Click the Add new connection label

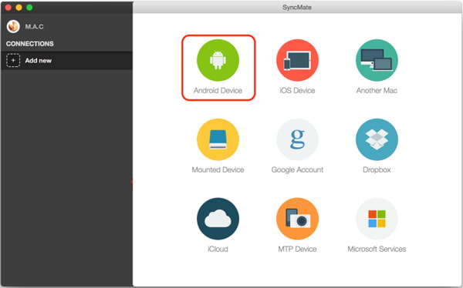coord(38,60)
